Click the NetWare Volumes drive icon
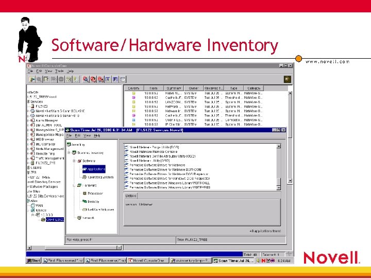Viewport: 371px width, 278px height. pos(85,210)
